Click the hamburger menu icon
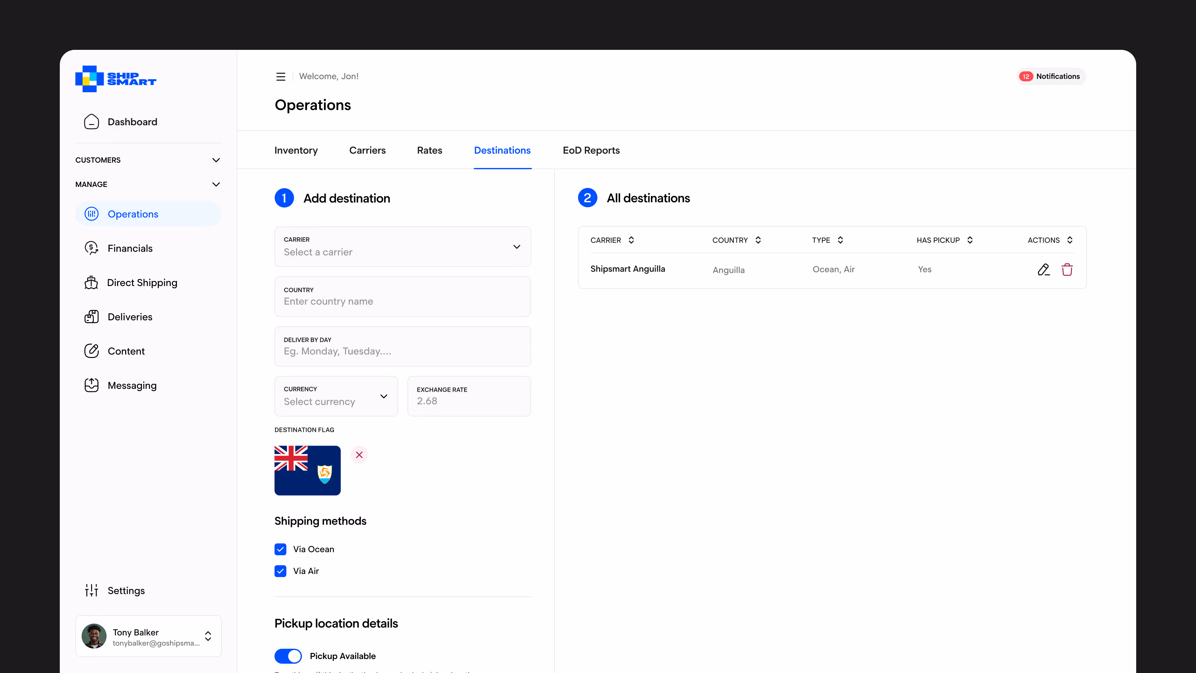Viewport: 1196px width, 673px height. click(x=280, y=77)
